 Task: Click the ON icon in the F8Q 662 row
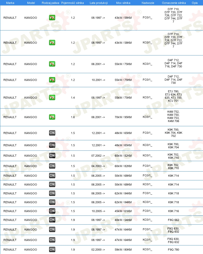pyautogui.click(x=52, y=220)
